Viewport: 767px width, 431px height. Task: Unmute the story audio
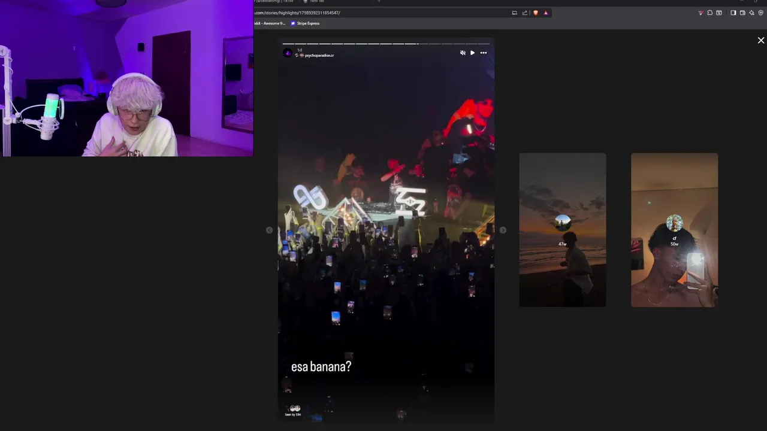[x=463, y=53]
